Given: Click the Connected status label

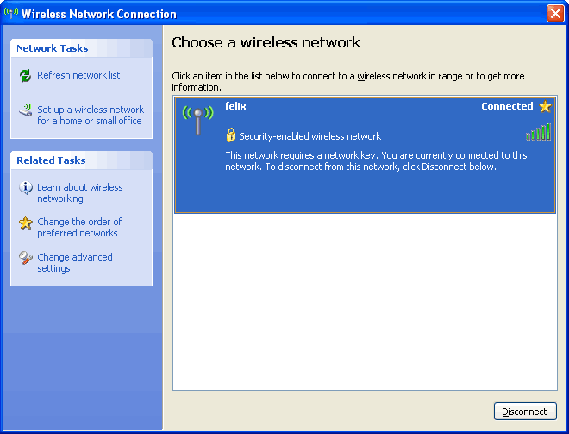Looking at the screenshot, I should point(507,106).
